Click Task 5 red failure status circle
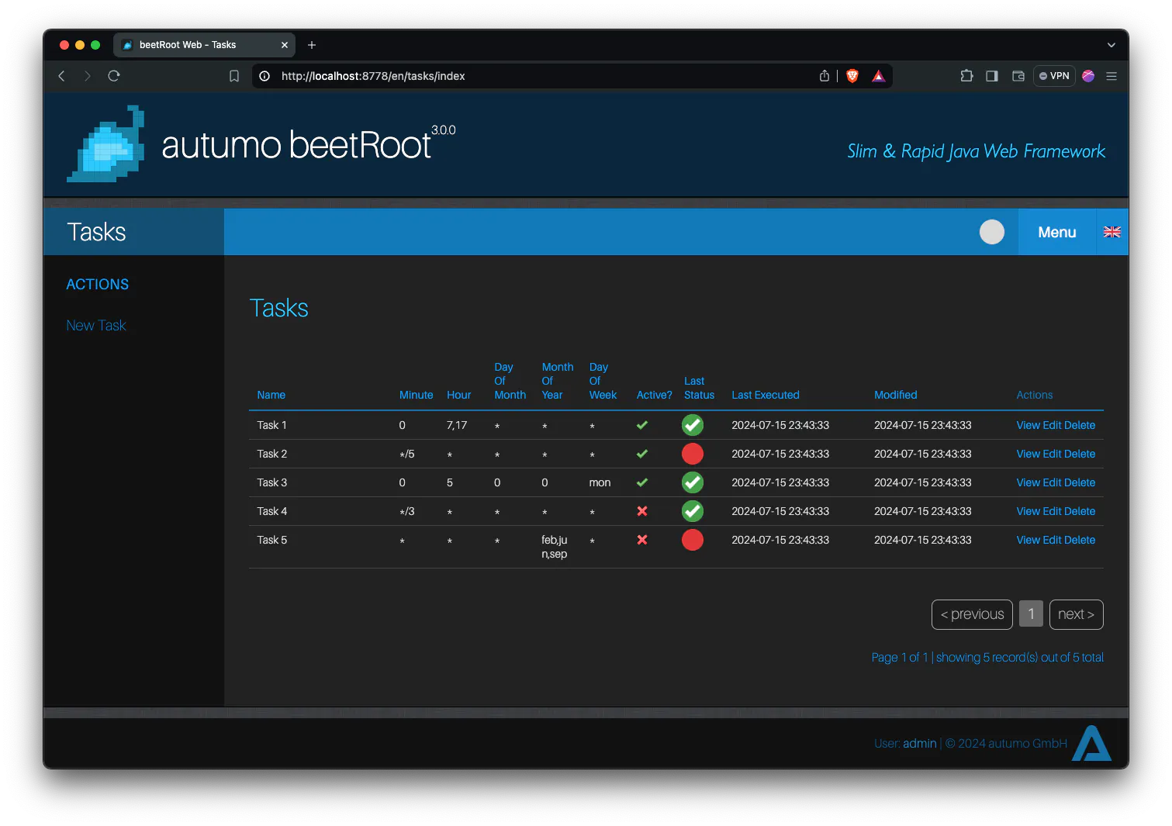The width and height of the screenshot is (1172, 826). click(x=693, y=540)
